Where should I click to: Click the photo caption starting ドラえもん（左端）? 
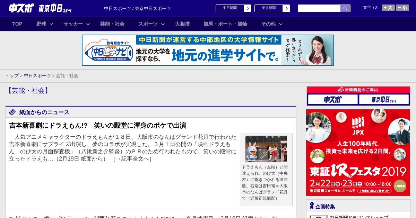click(265, 182)
